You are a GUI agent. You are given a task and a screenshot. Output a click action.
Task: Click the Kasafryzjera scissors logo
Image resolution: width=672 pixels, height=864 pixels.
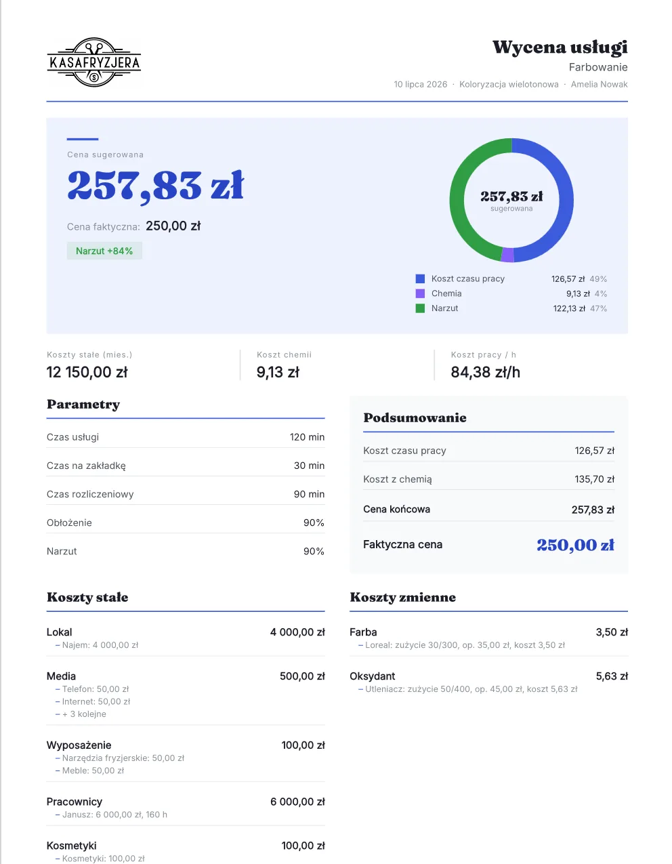(93, 62)
